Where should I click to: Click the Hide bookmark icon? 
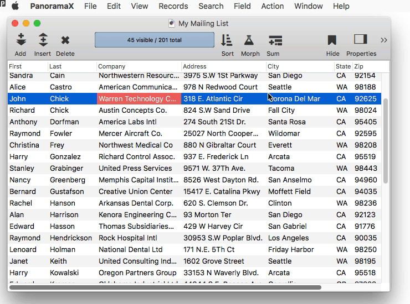point(332,40)
